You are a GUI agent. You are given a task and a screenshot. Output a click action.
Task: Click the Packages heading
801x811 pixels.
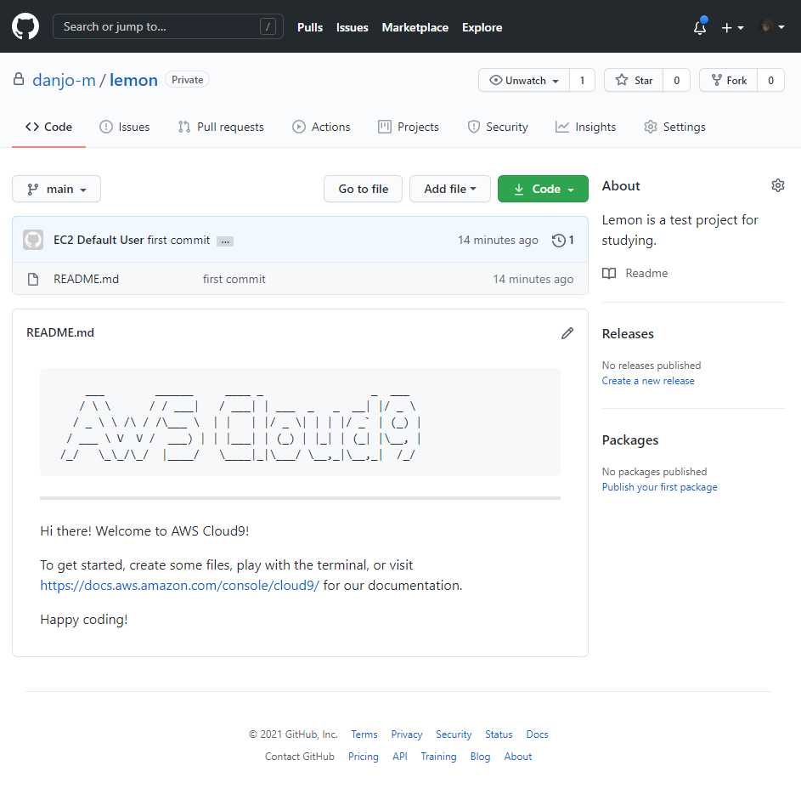click(630, 440)
